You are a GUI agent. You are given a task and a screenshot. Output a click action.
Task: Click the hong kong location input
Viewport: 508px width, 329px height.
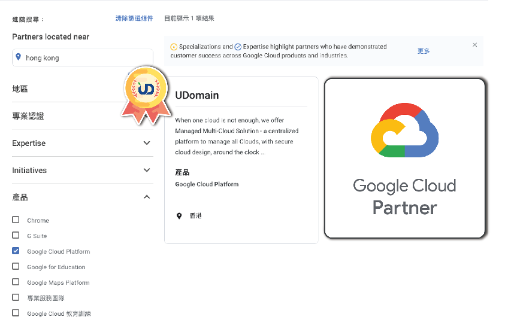pos(83,57)
